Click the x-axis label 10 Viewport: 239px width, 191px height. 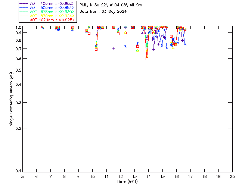pos(92,176)
